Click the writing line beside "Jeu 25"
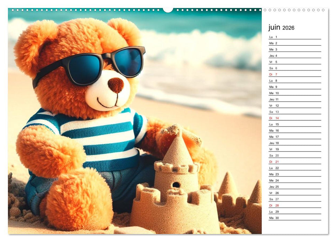The image size is (336, 242). pyautogui.click(x=305, y=187)
